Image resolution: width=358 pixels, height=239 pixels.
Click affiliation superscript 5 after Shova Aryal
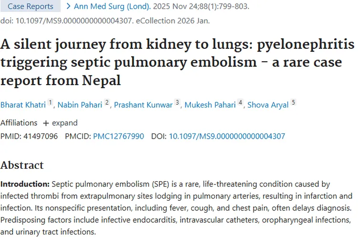click(294, 104)
